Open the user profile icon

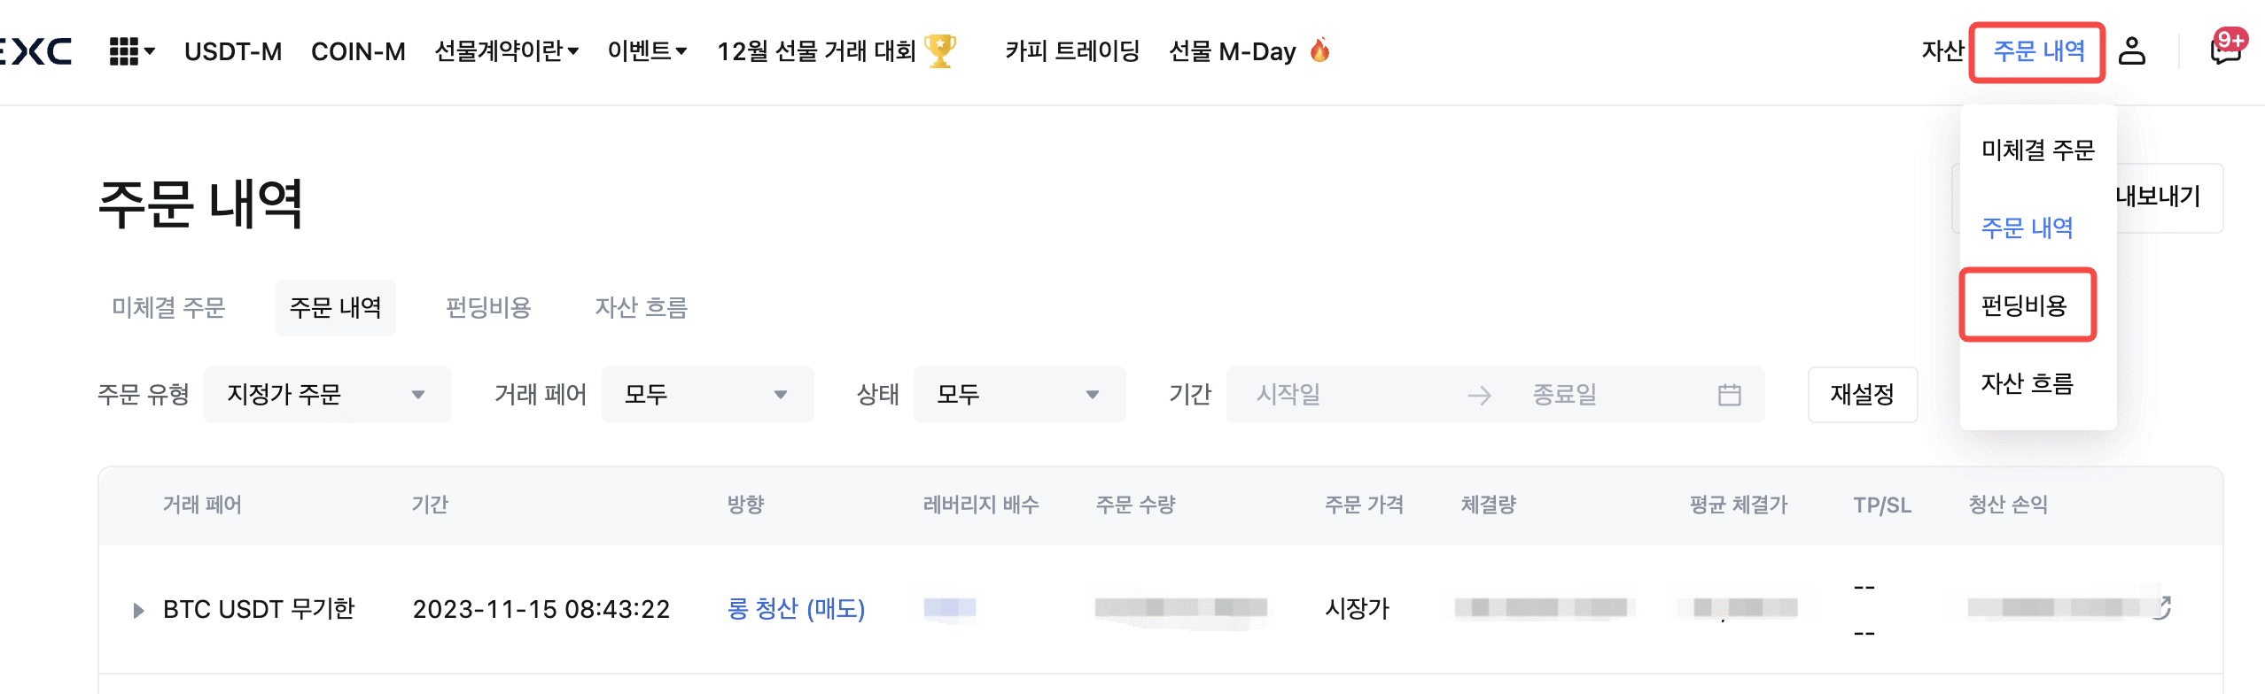[2131, 51]
